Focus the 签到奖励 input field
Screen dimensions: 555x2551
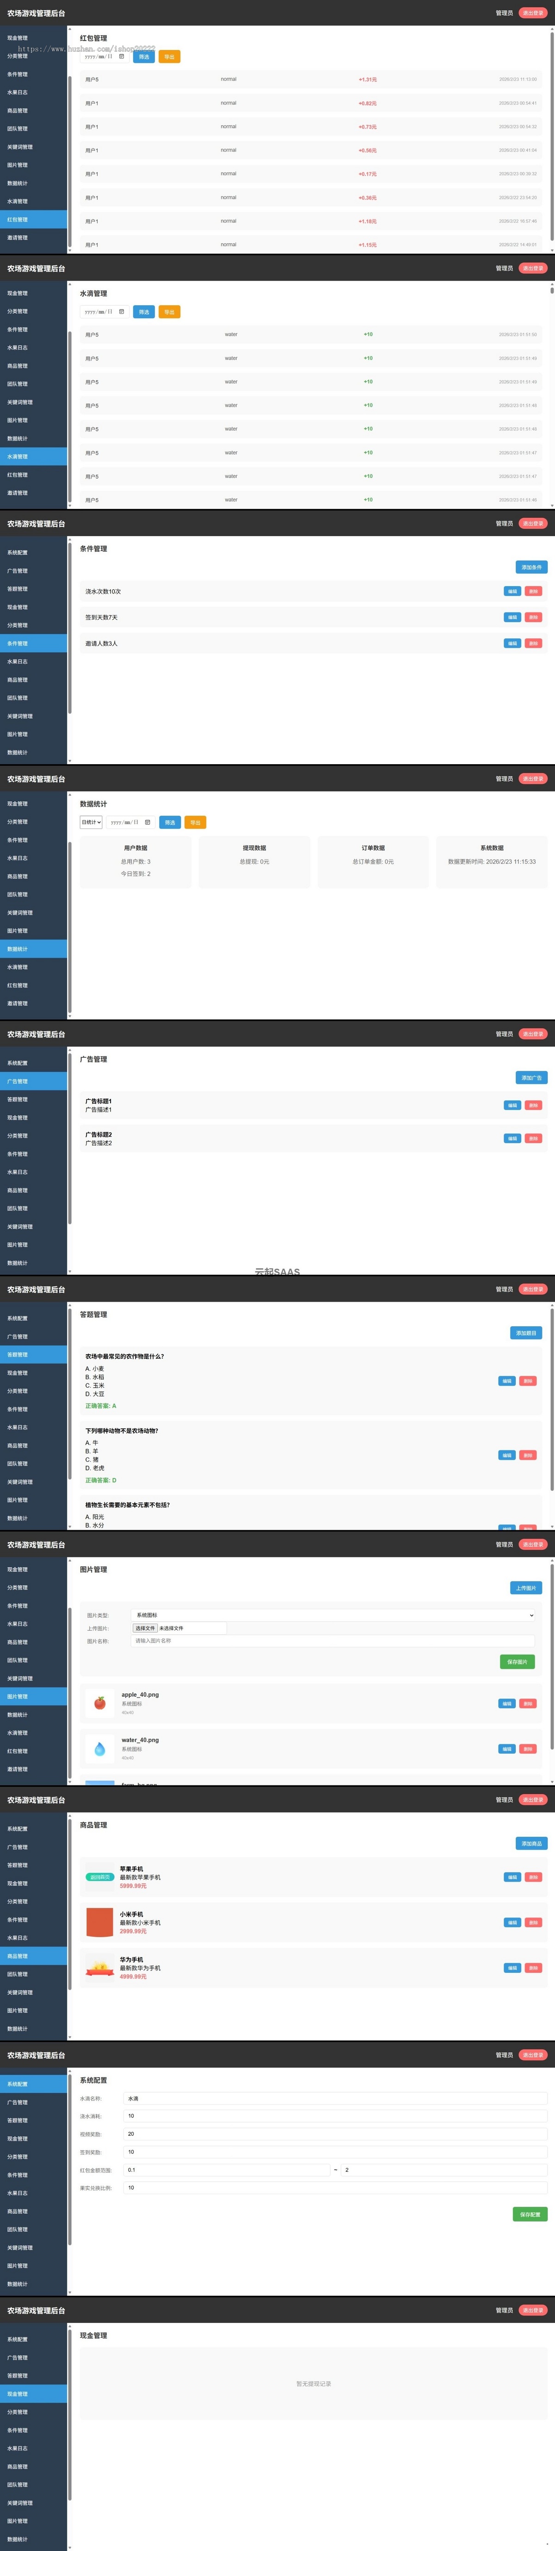click(335, 2152)
